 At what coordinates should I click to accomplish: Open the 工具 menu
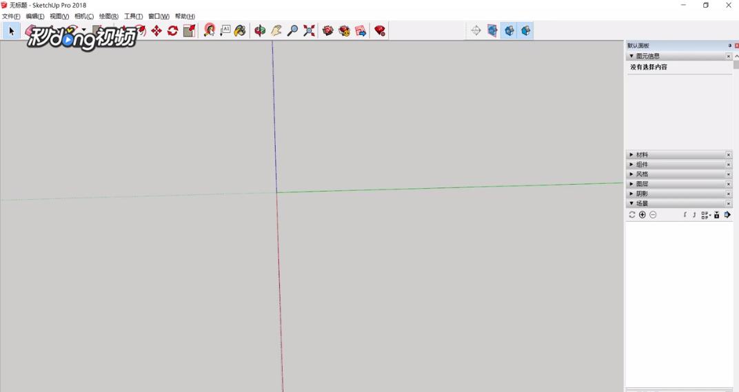click(133, 17)
